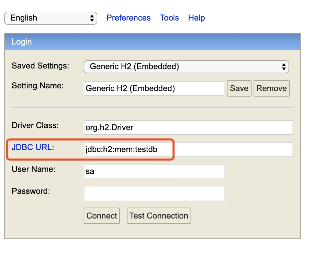Click the "Driver Class:" label text
Viewport: 318px width, 261px height.
click(x=35, y=125)
